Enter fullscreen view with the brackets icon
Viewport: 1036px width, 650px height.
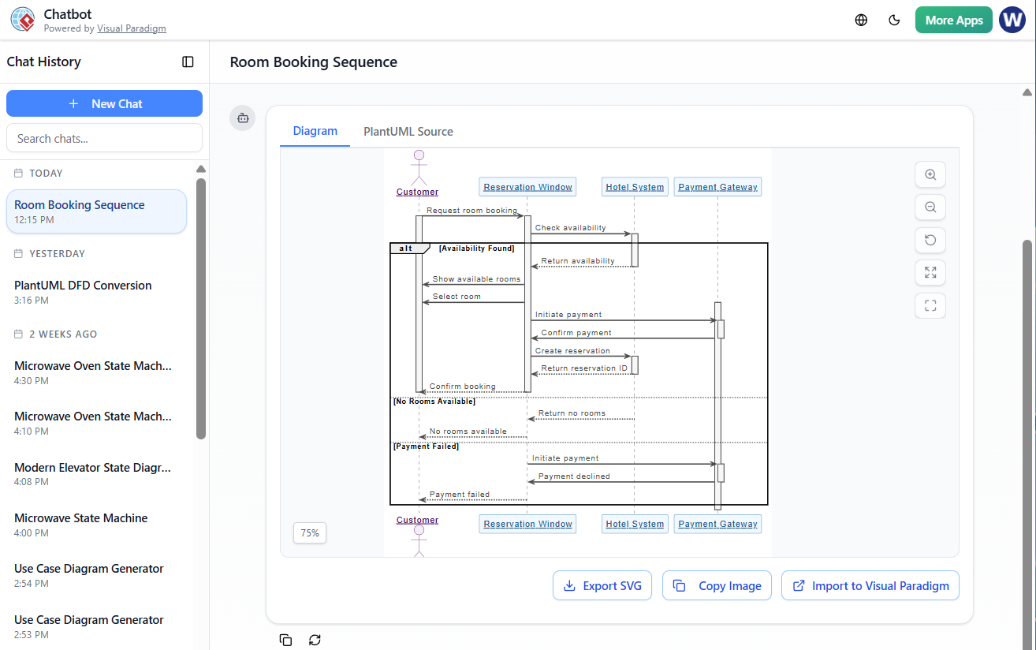pos(930,305)
